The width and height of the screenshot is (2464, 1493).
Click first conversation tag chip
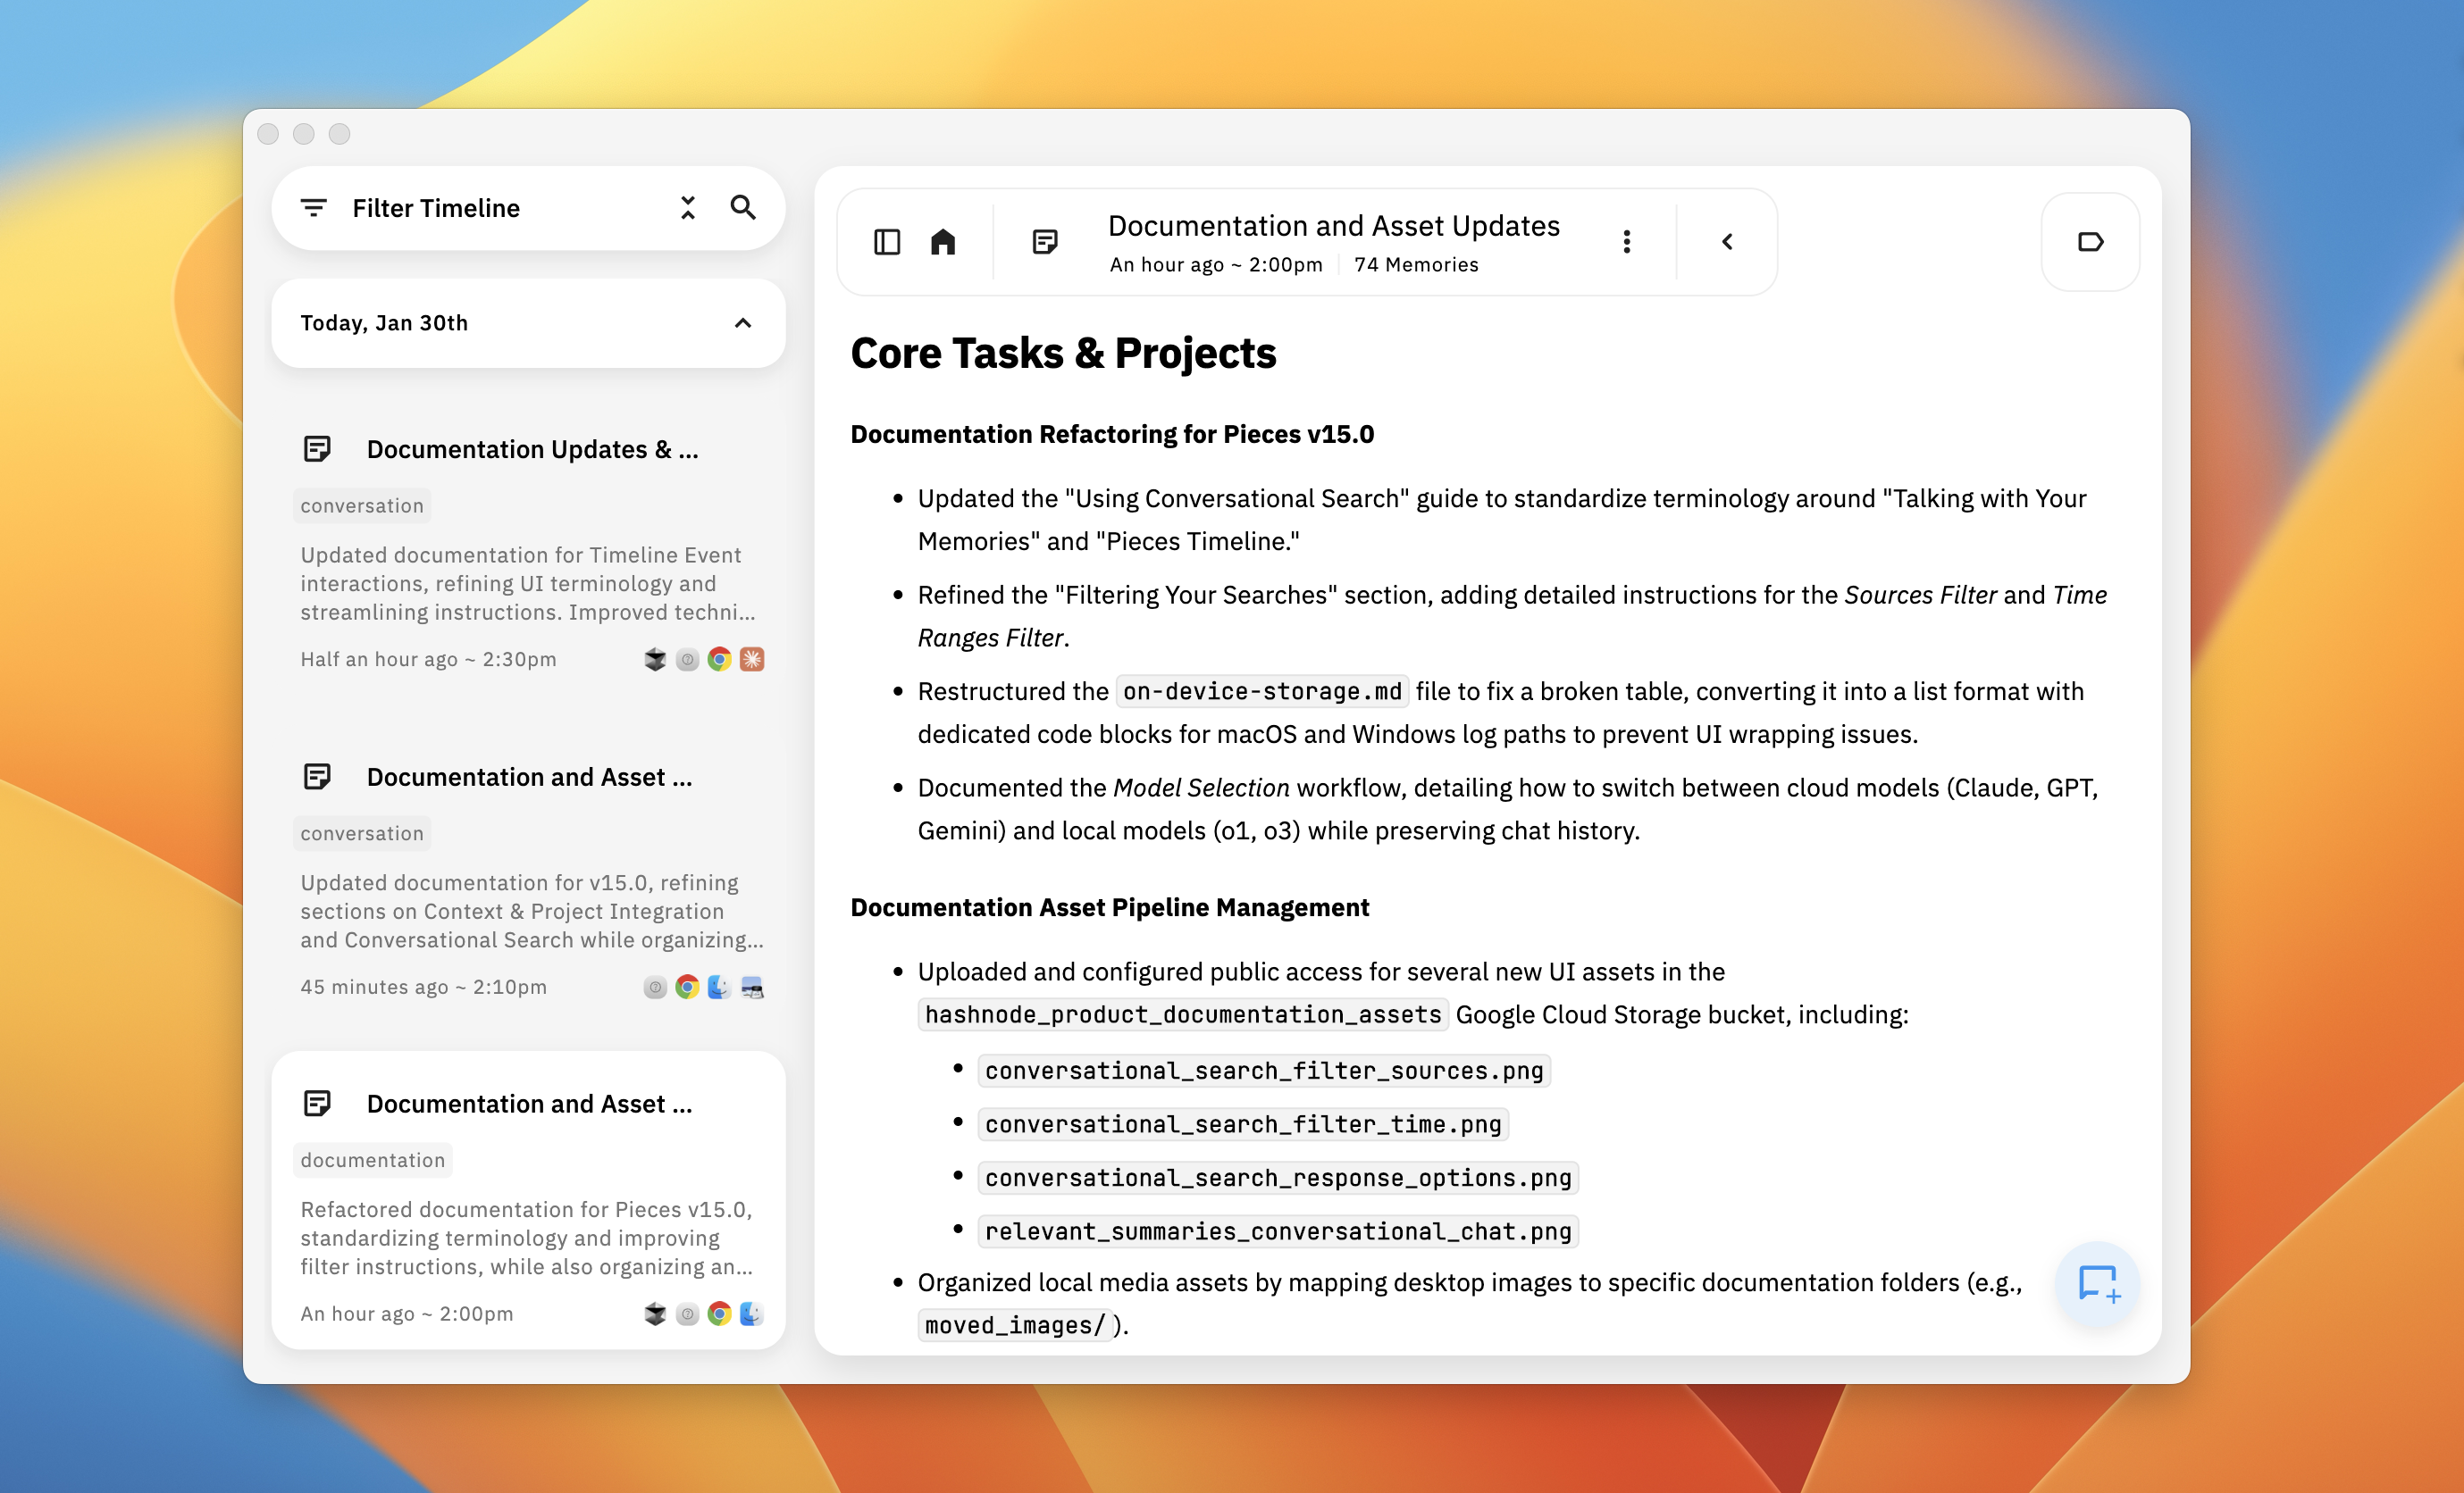click(362, 505)
